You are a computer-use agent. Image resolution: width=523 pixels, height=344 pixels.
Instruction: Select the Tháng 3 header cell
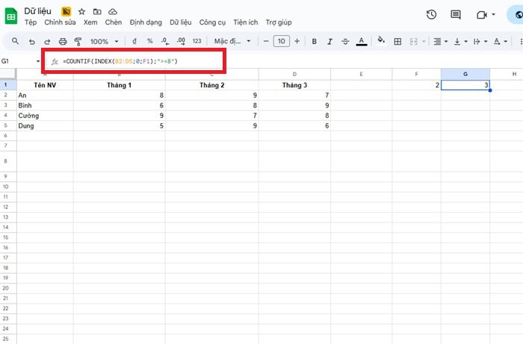coord(294,85)
